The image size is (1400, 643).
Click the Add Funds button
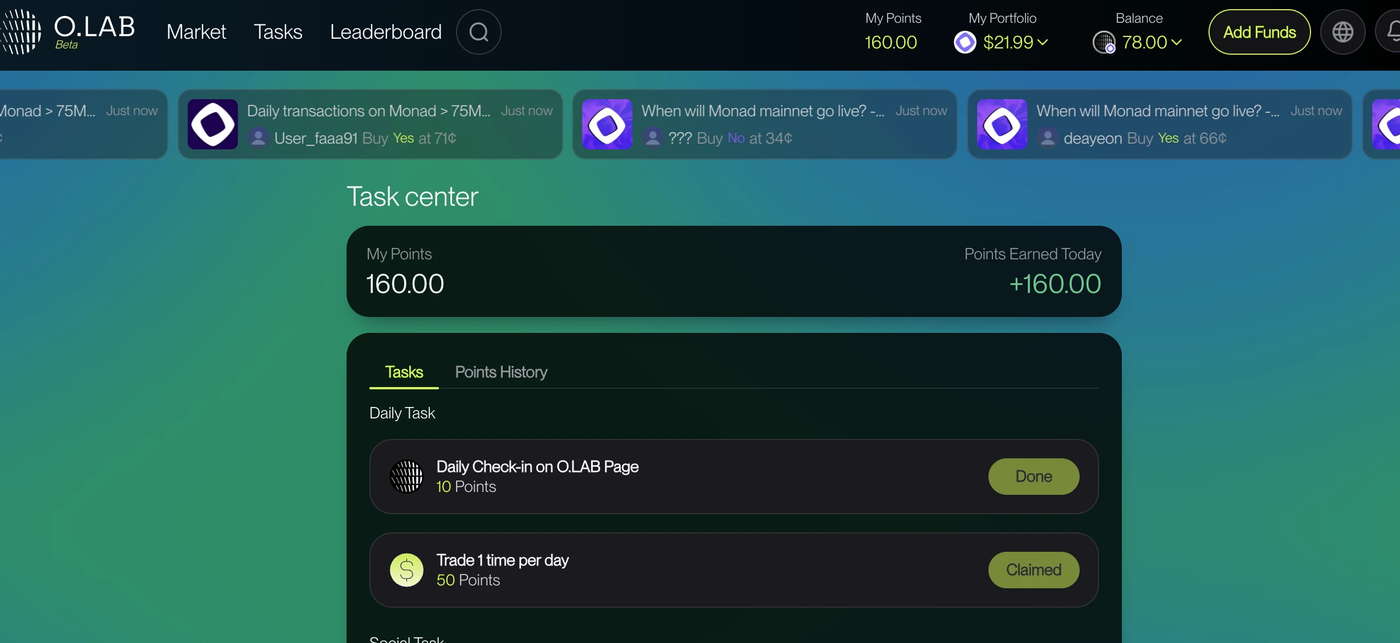tap(1259, 31)
